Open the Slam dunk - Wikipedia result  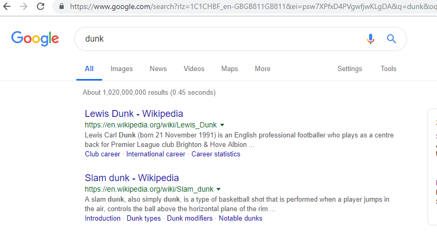coord(132,178)
